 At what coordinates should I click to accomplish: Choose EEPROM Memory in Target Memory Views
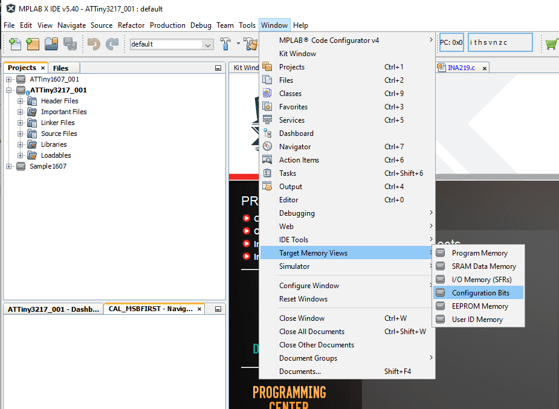coord(480,306)
